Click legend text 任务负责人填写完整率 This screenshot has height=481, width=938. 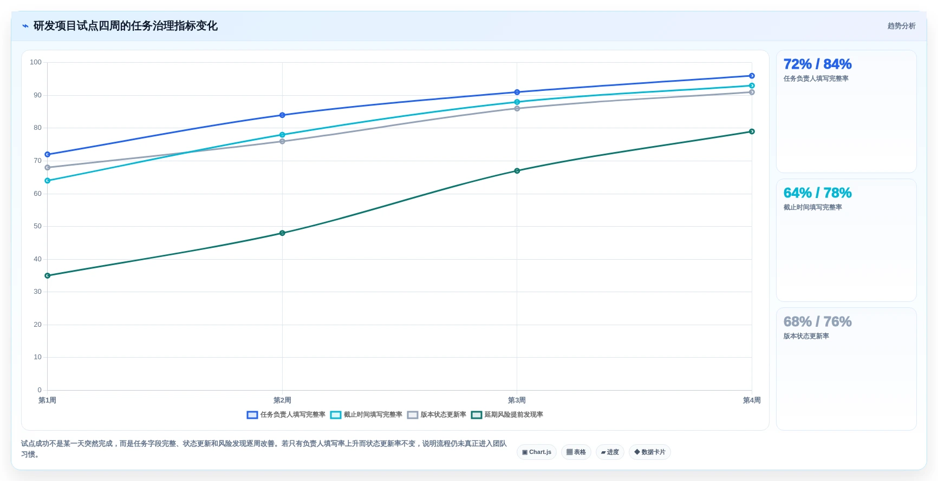[292, 415]
